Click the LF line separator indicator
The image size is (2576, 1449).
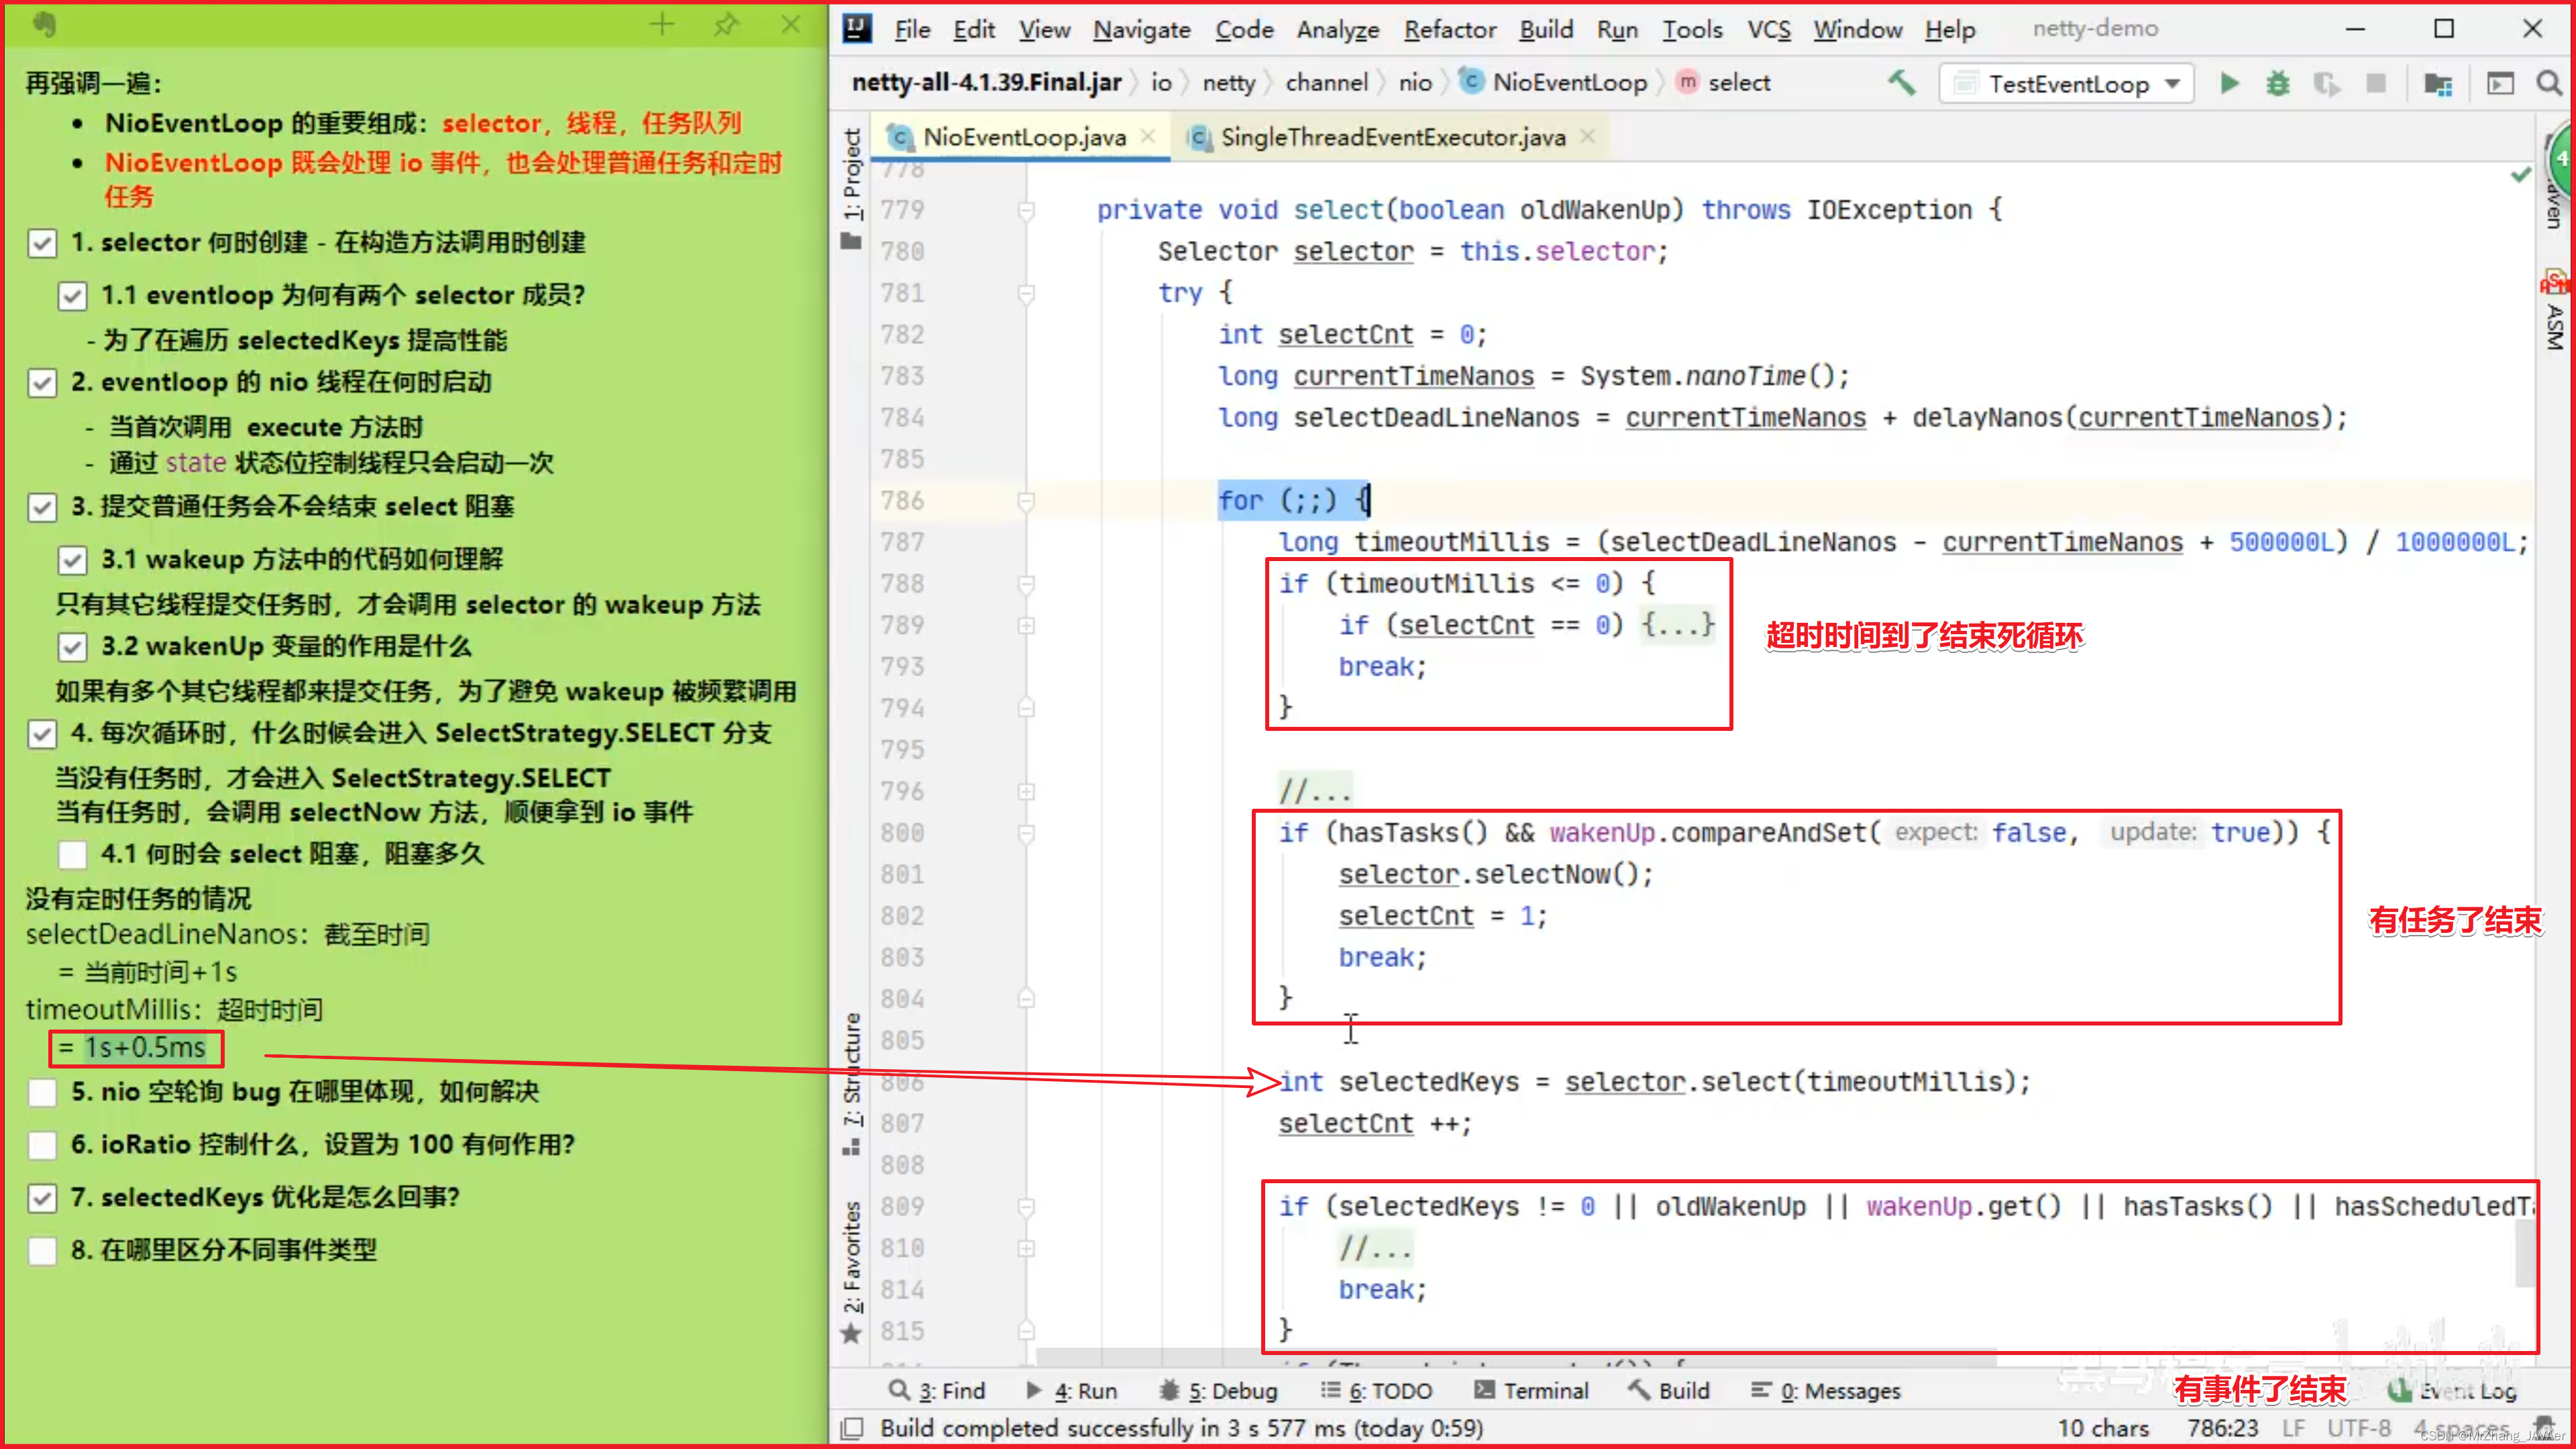[2294, 1428]
